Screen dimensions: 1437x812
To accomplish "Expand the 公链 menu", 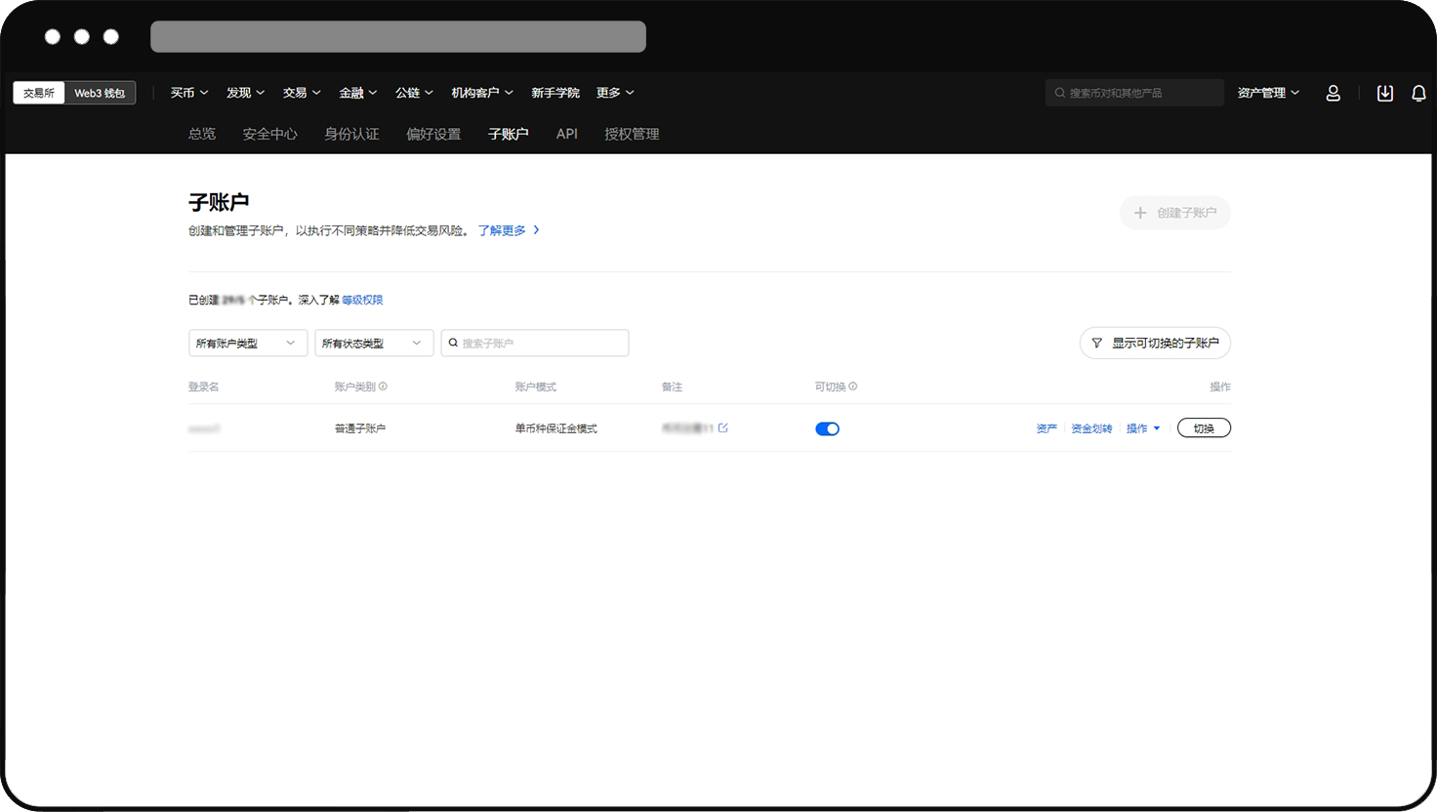I will pos(414,93).
